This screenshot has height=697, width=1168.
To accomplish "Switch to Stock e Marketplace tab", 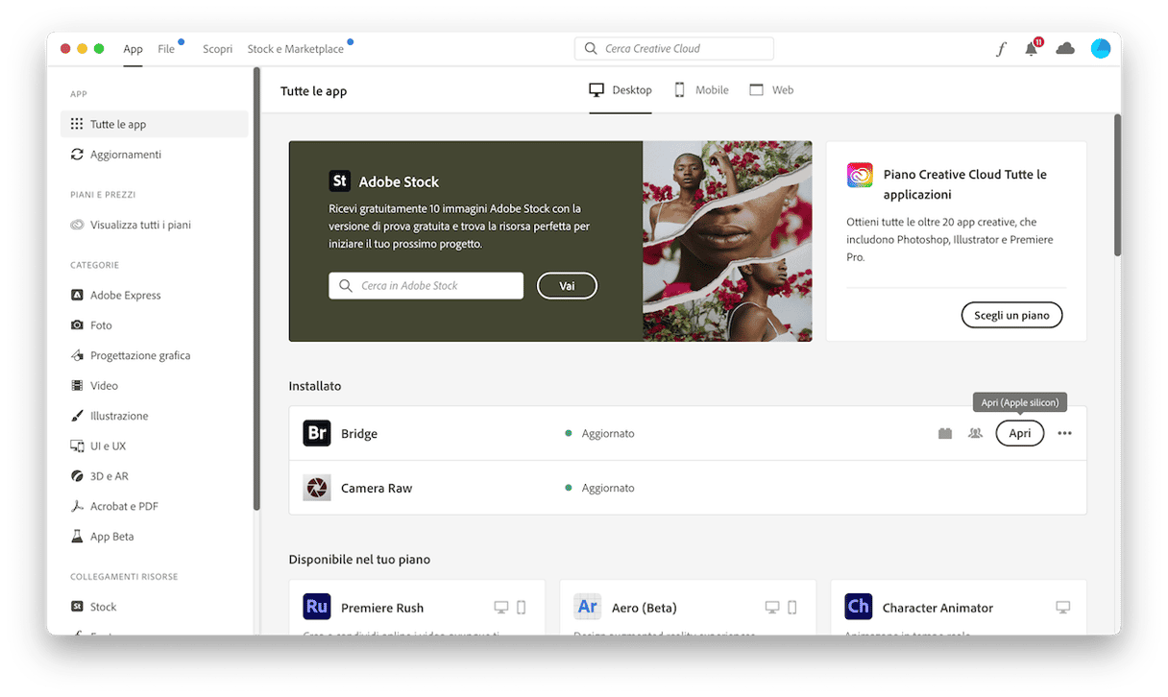I will 295,49.
